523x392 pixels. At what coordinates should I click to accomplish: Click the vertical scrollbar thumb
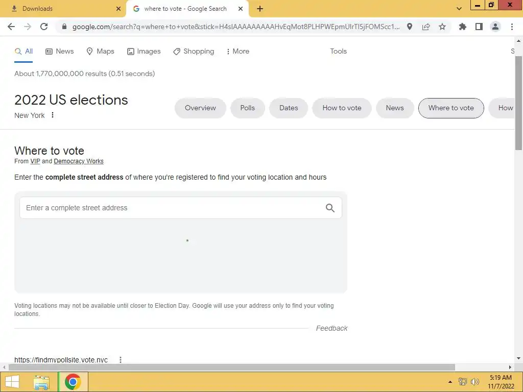[518, 103]
